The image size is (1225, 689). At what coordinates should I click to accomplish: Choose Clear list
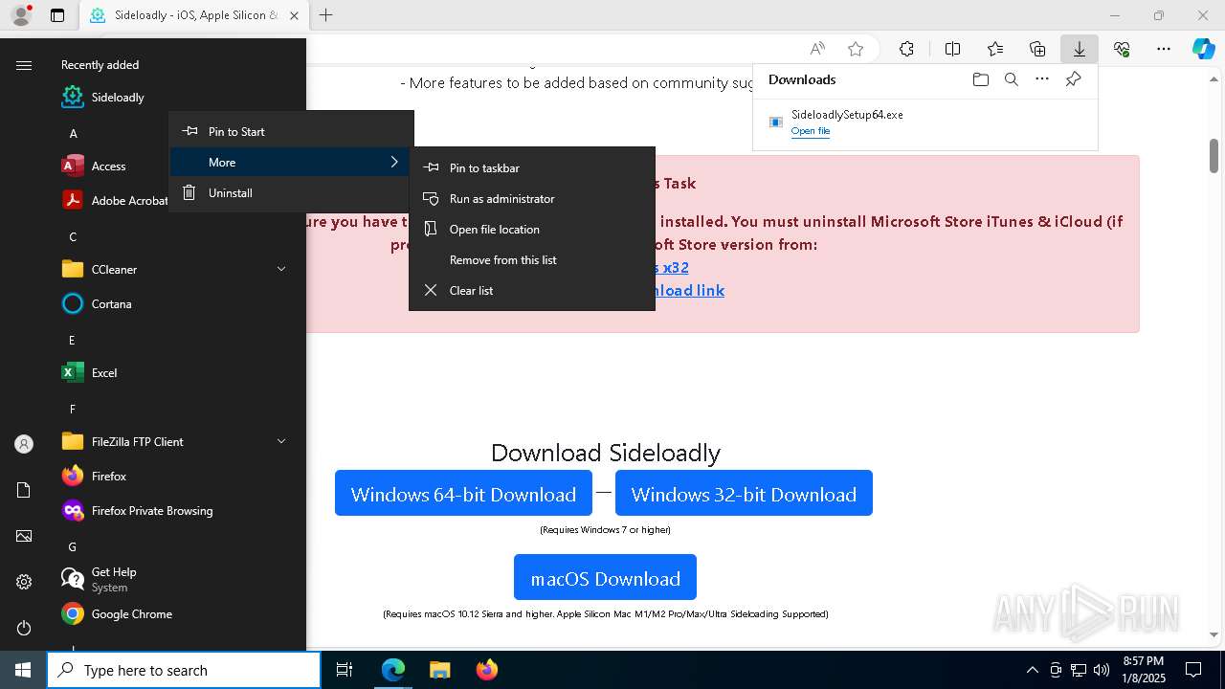click(532, 290)
